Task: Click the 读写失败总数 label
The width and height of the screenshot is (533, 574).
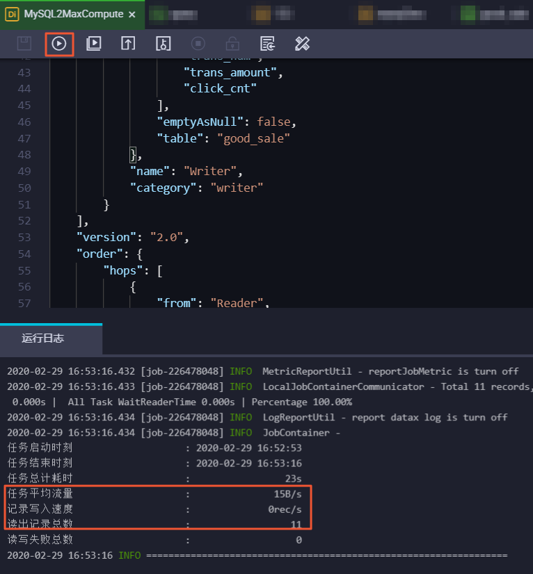Action: click(40, 539)
